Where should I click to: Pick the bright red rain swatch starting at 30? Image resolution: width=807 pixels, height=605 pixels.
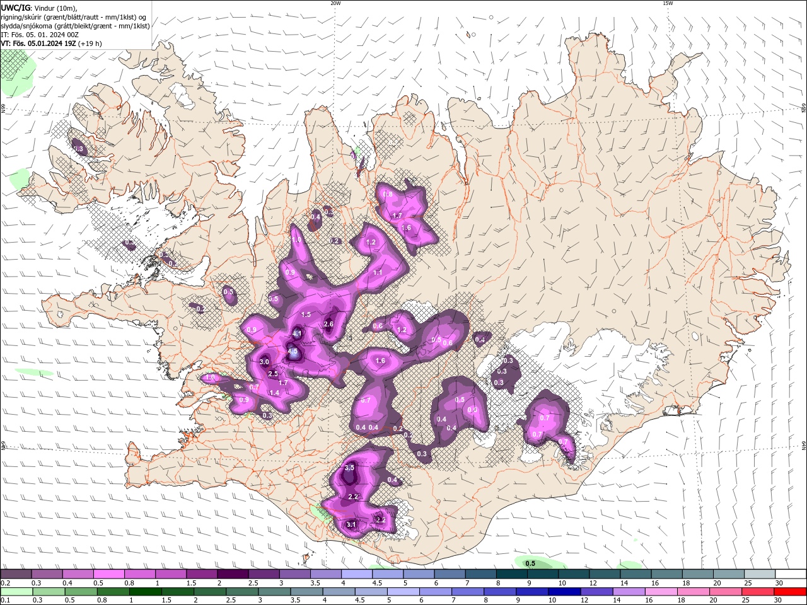point(790,592)
